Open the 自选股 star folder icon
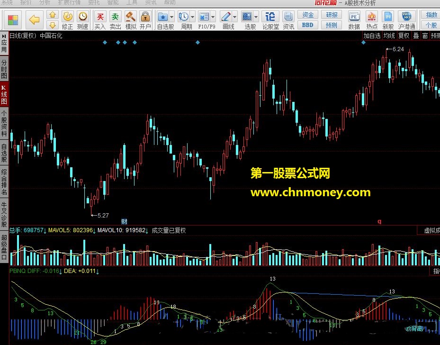The image size is (440, 345). (x=163, y=17)
